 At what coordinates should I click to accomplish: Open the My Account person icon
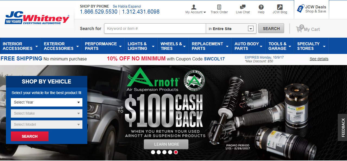pos(194,7)
